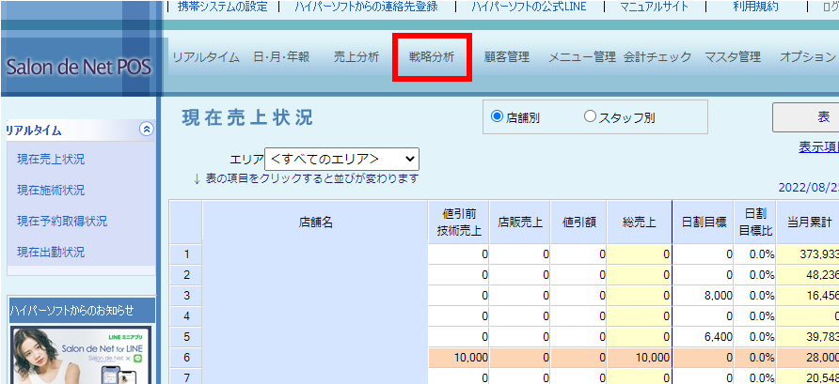The width and height of the screenshot is (839, 384).
Task: Open 現在売上状況 in the sidebar
Action: coord(51,160)
